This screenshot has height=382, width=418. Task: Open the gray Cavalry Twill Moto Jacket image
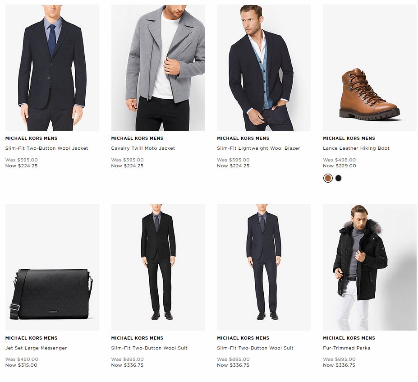tap(158, 68)
